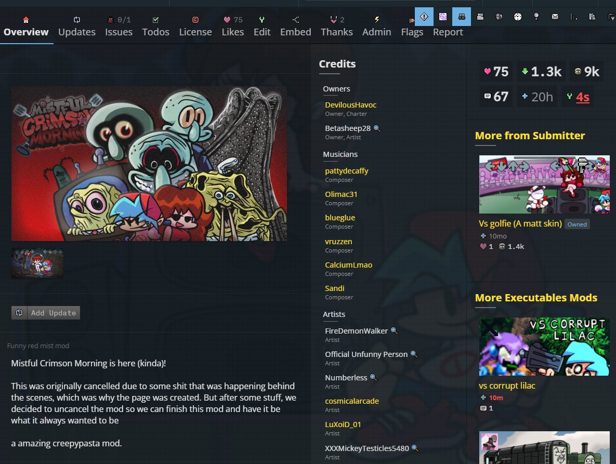This screenshot has height=464, width=616.
Task: Click the magnifier beside XXXMickeyTesticles5480
Action: pyautogui.click(x=415, y=448)
